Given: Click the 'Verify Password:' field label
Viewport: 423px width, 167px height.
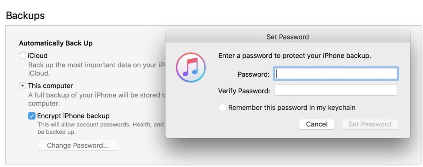Looking at the screenshot, I should (244, 91).
